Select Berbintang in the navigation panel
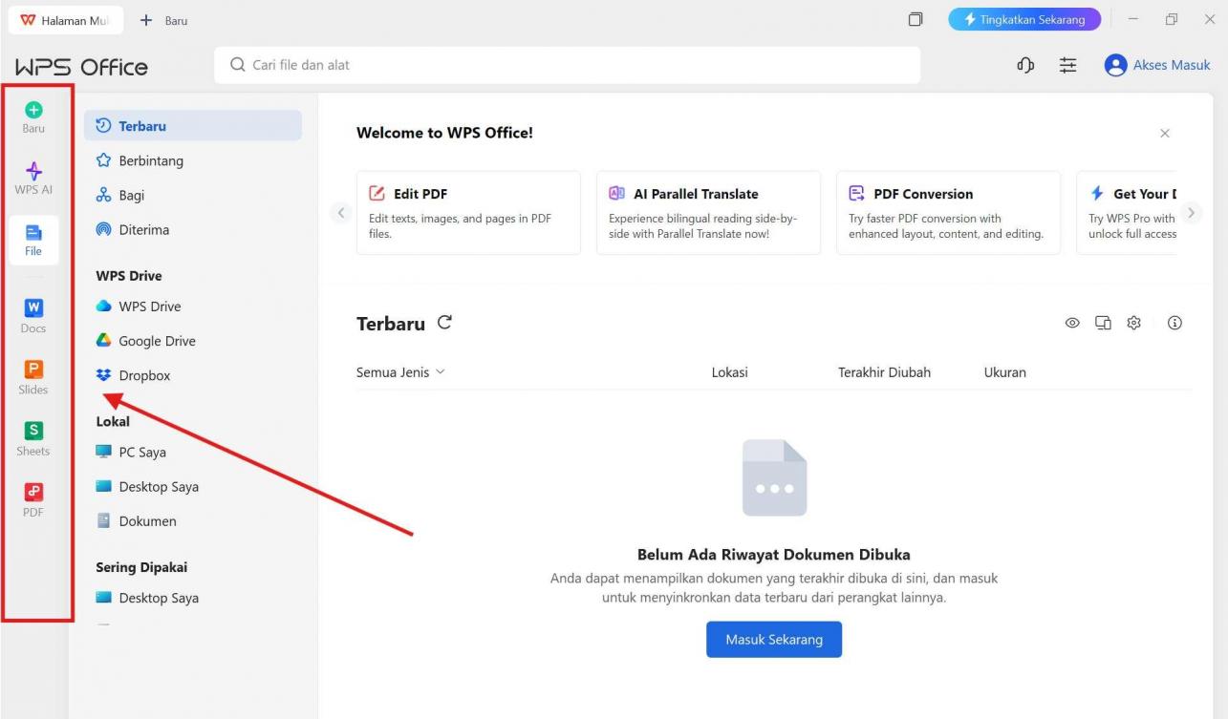The height and width of the screenshot is (719, 1228). point(150,160)
